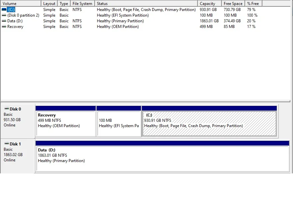Click the 85 MB free space cell

click(229, 27)
